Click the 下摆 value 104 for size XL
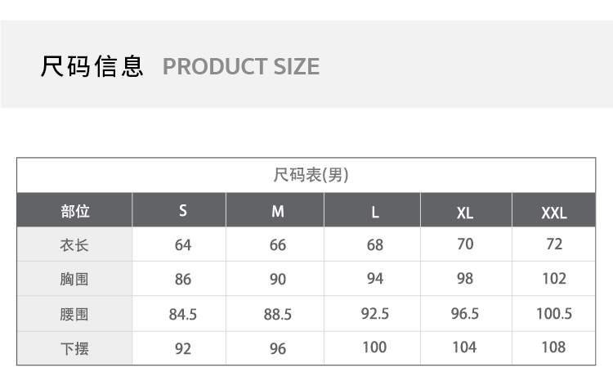 (464, 347)
